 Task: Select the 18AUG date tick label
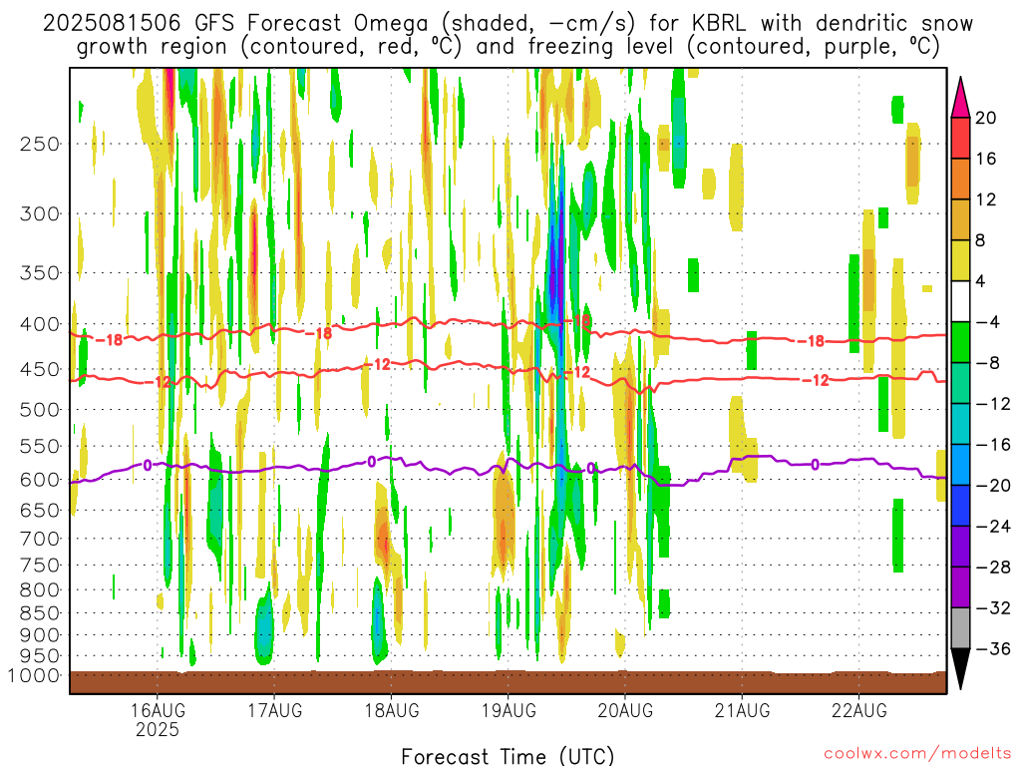pos(391,710)
